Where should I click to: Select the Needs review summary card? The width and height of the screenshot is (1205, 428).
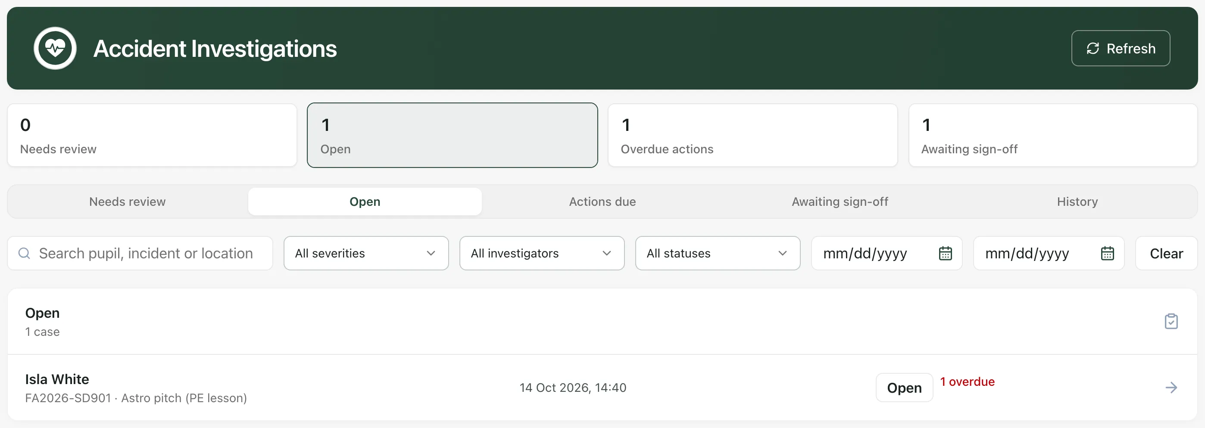click(x=152, y=135)
